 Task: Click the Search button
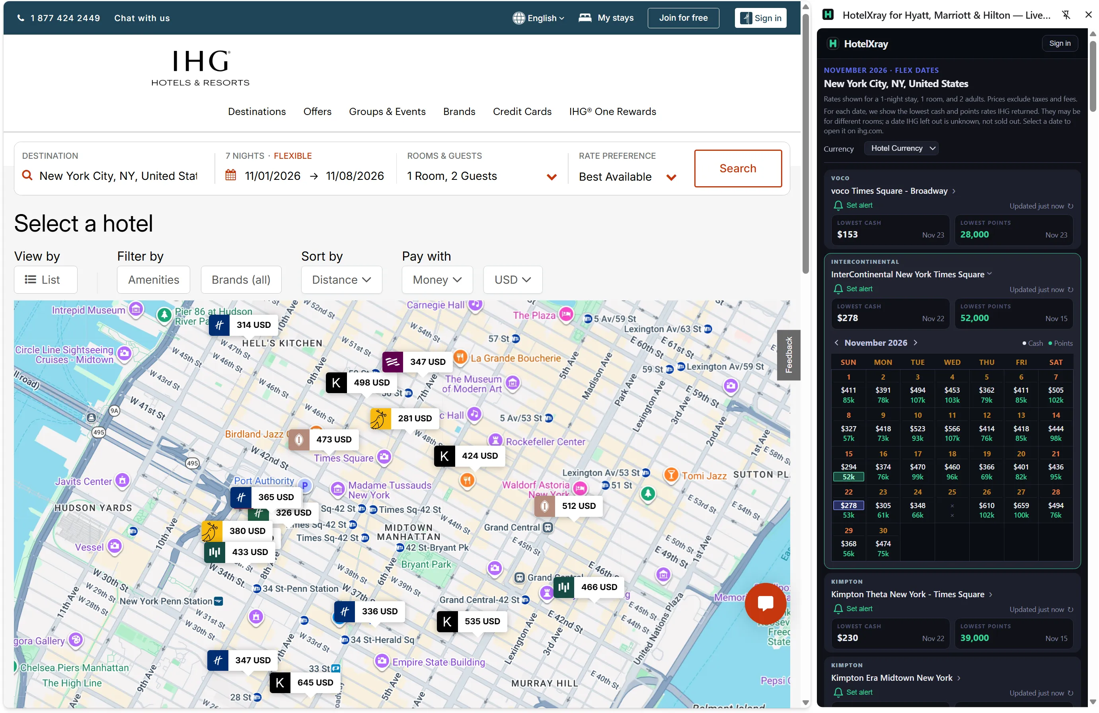(x=738, y=169)
